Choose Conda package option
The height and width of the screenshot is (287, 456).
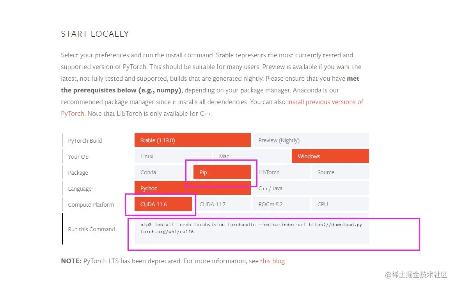coord(163,172)
